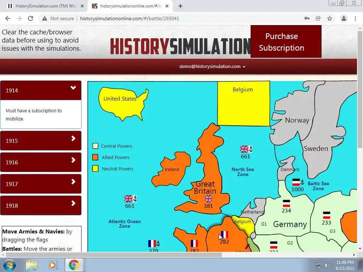Click the share page icon
Screen dimensions: 363x272
click(318, 18)
